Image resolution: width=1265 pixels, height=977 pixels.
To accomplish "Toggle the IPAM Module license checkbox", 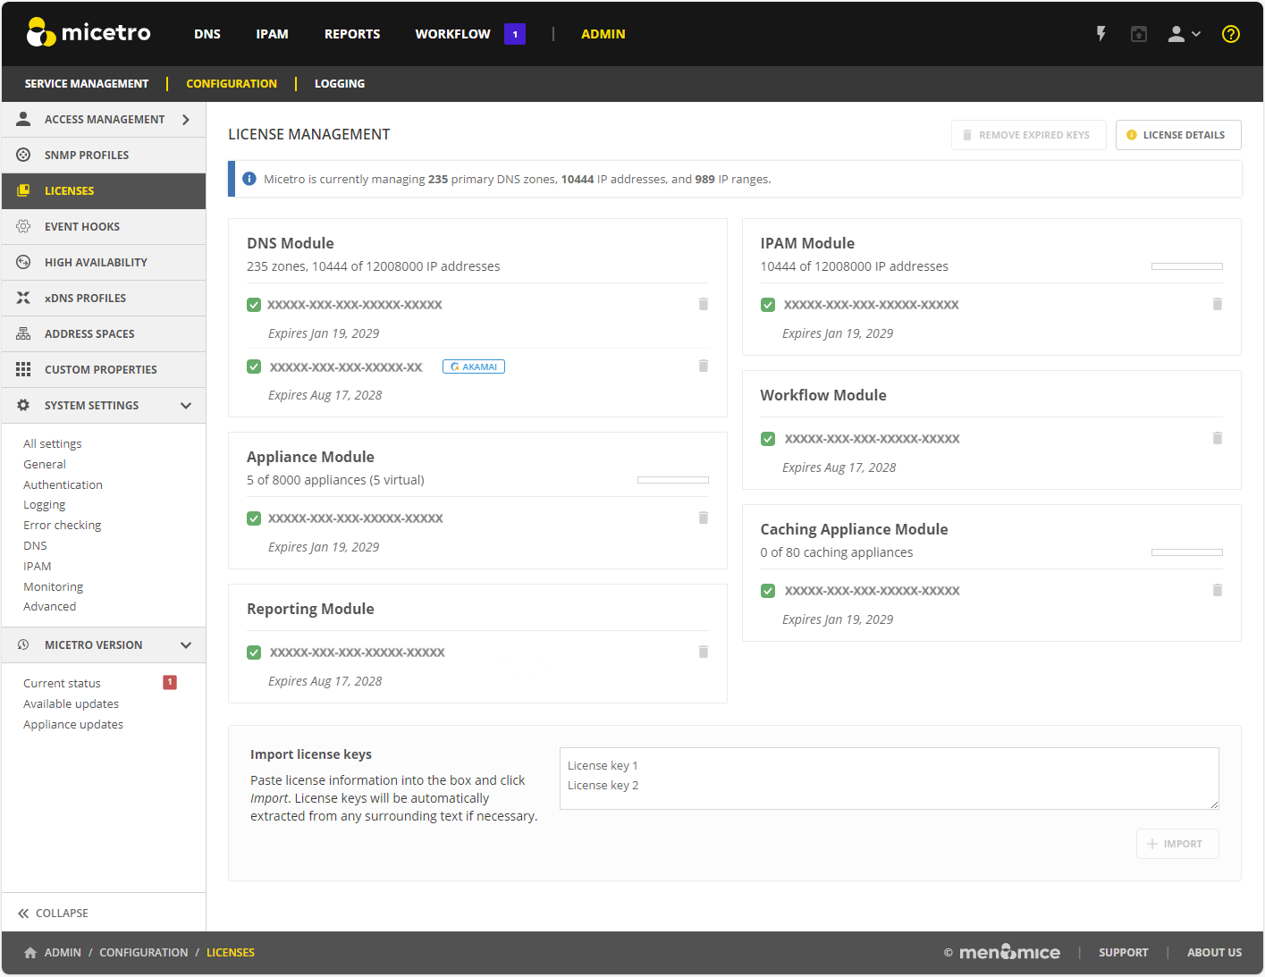I will click(768, 305).
